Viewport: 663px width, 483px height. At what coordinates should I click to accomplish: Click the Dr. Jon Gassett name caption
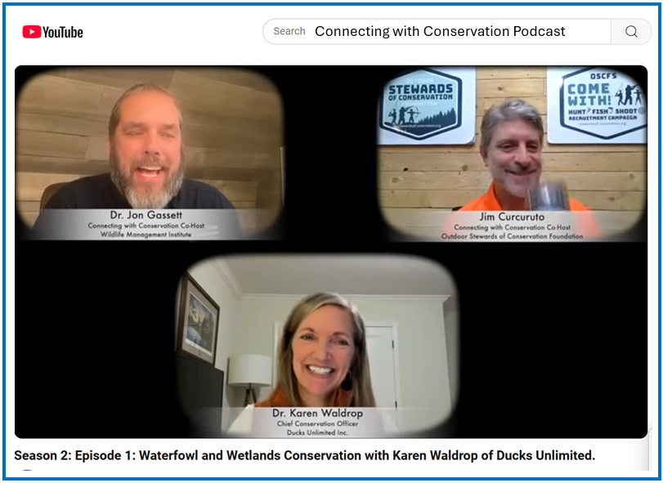pos(146,216)
